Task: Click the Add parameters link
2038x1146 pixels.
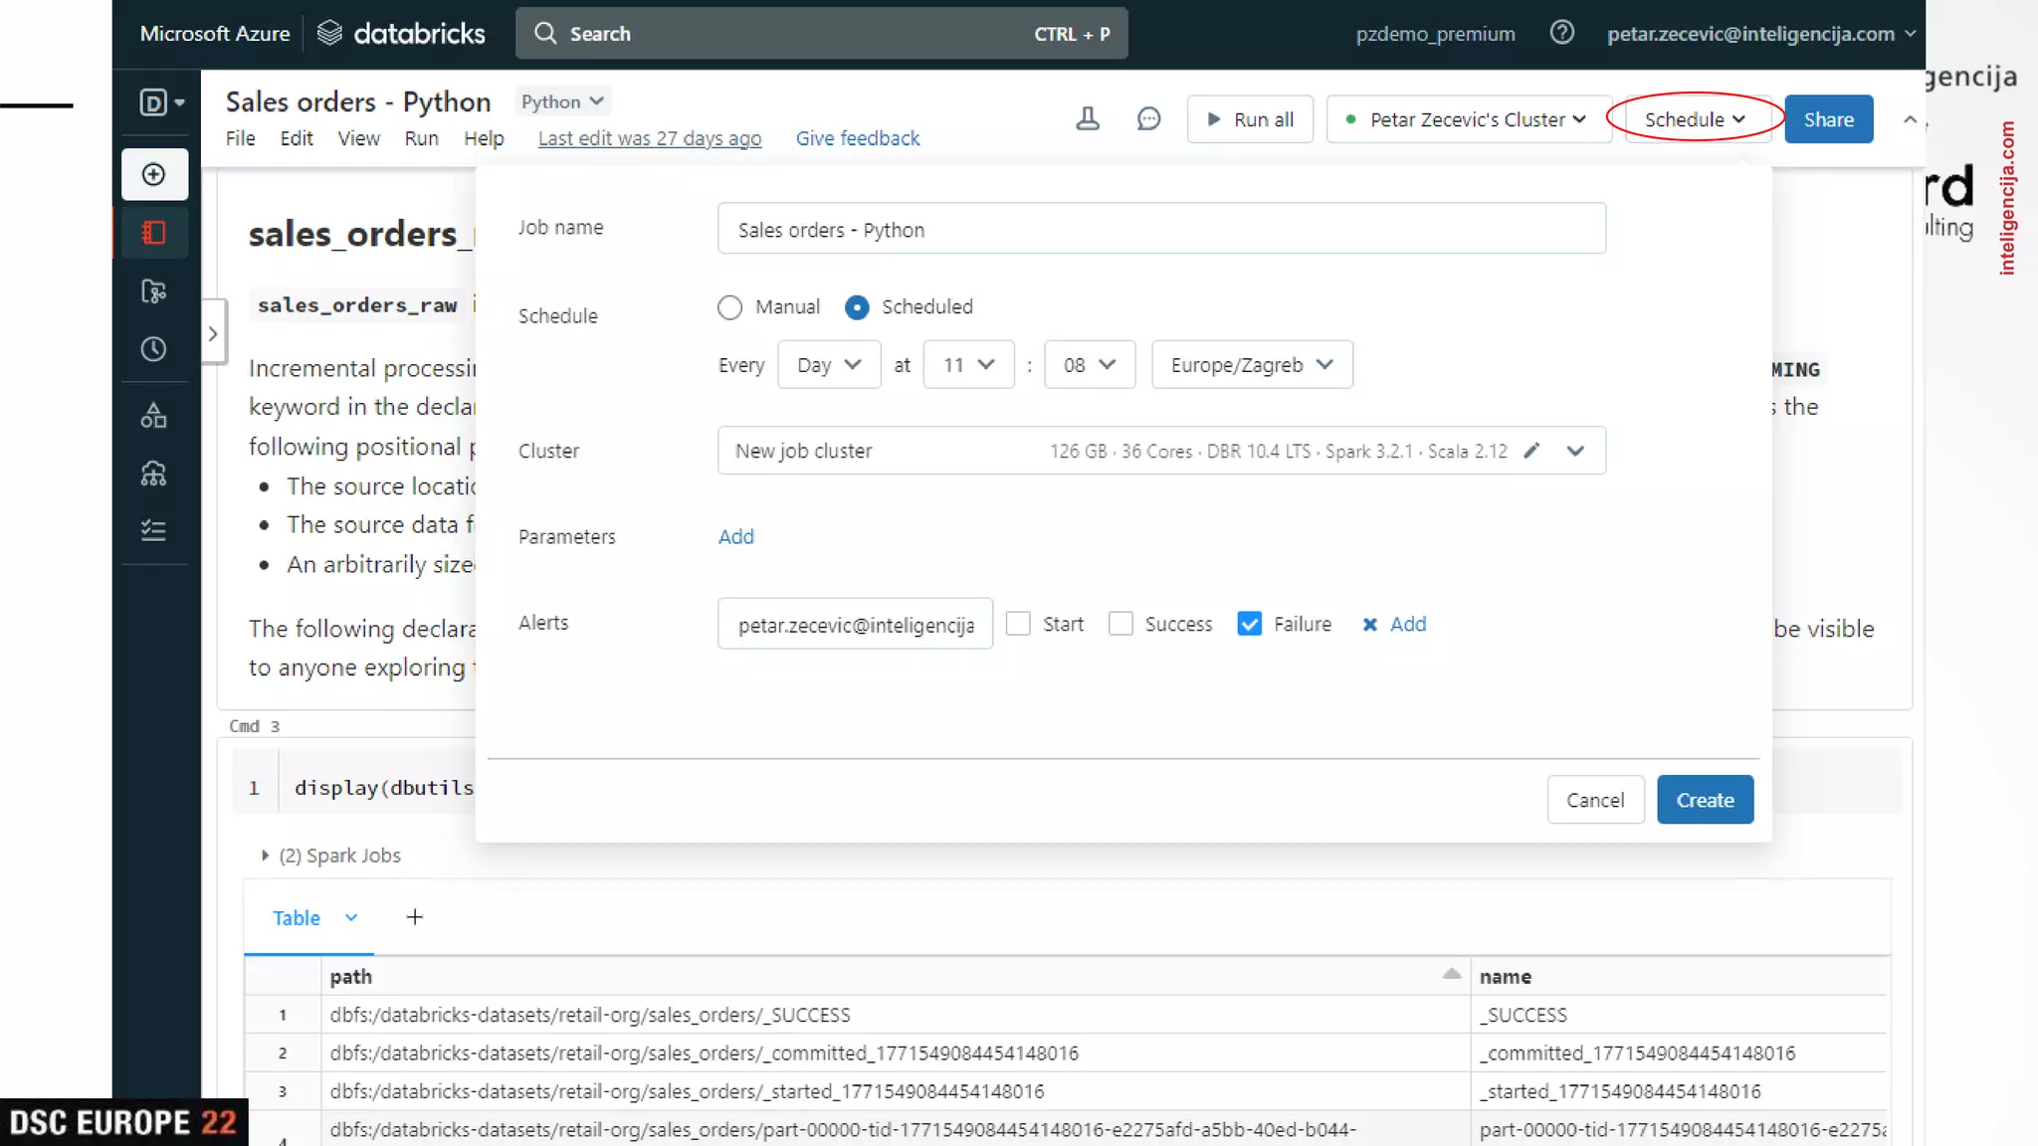Action: coord(735,537)
